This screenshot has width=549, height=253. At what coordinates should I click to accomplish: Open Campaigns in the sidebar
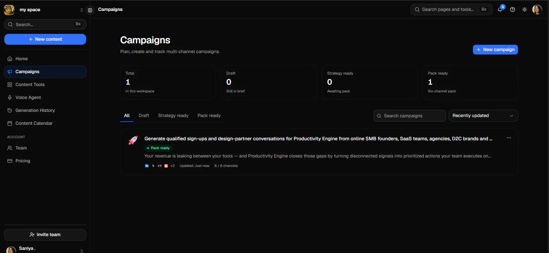[x=45, y=72]
